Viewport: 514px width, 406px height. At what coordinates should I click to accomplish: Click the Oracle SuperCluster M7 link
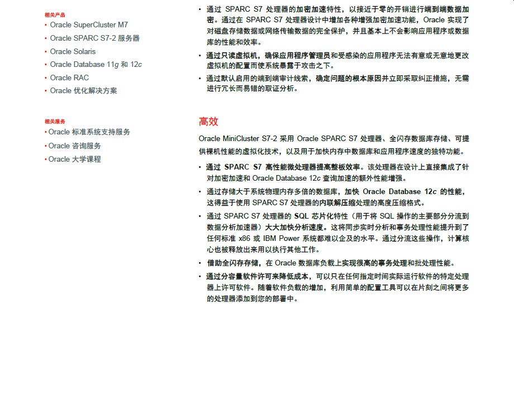[x=89, y=25]
